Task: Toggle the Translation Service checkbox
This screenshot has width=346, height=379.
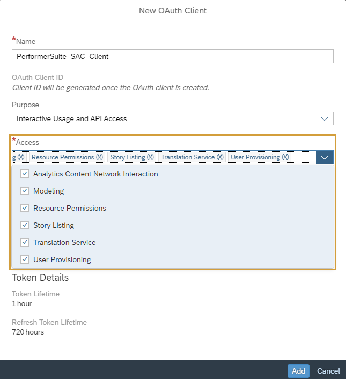Action: (x=25, y=242)
